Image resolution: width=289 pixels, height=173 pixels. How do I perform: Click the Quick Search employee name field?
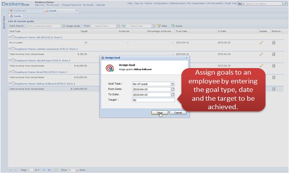[x=44, y=26]
